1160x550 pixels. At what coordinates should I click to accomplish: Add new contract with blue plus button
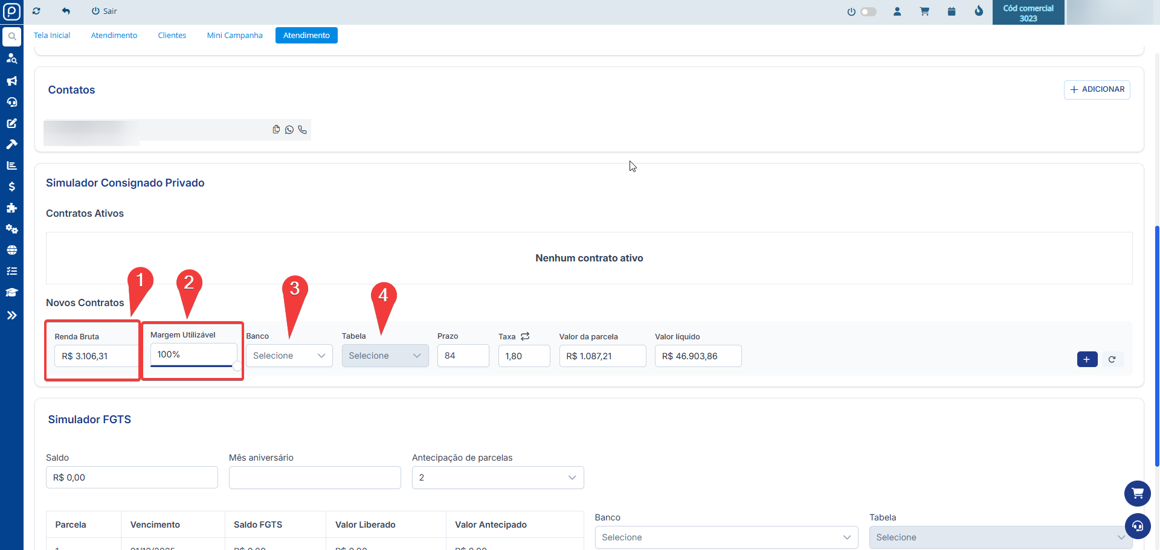(x=1087, y=359)
